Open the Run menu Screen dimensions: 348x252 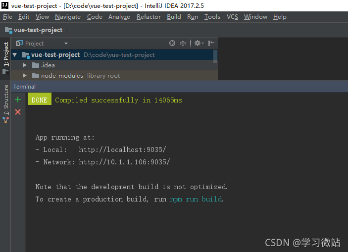[193, 17]
